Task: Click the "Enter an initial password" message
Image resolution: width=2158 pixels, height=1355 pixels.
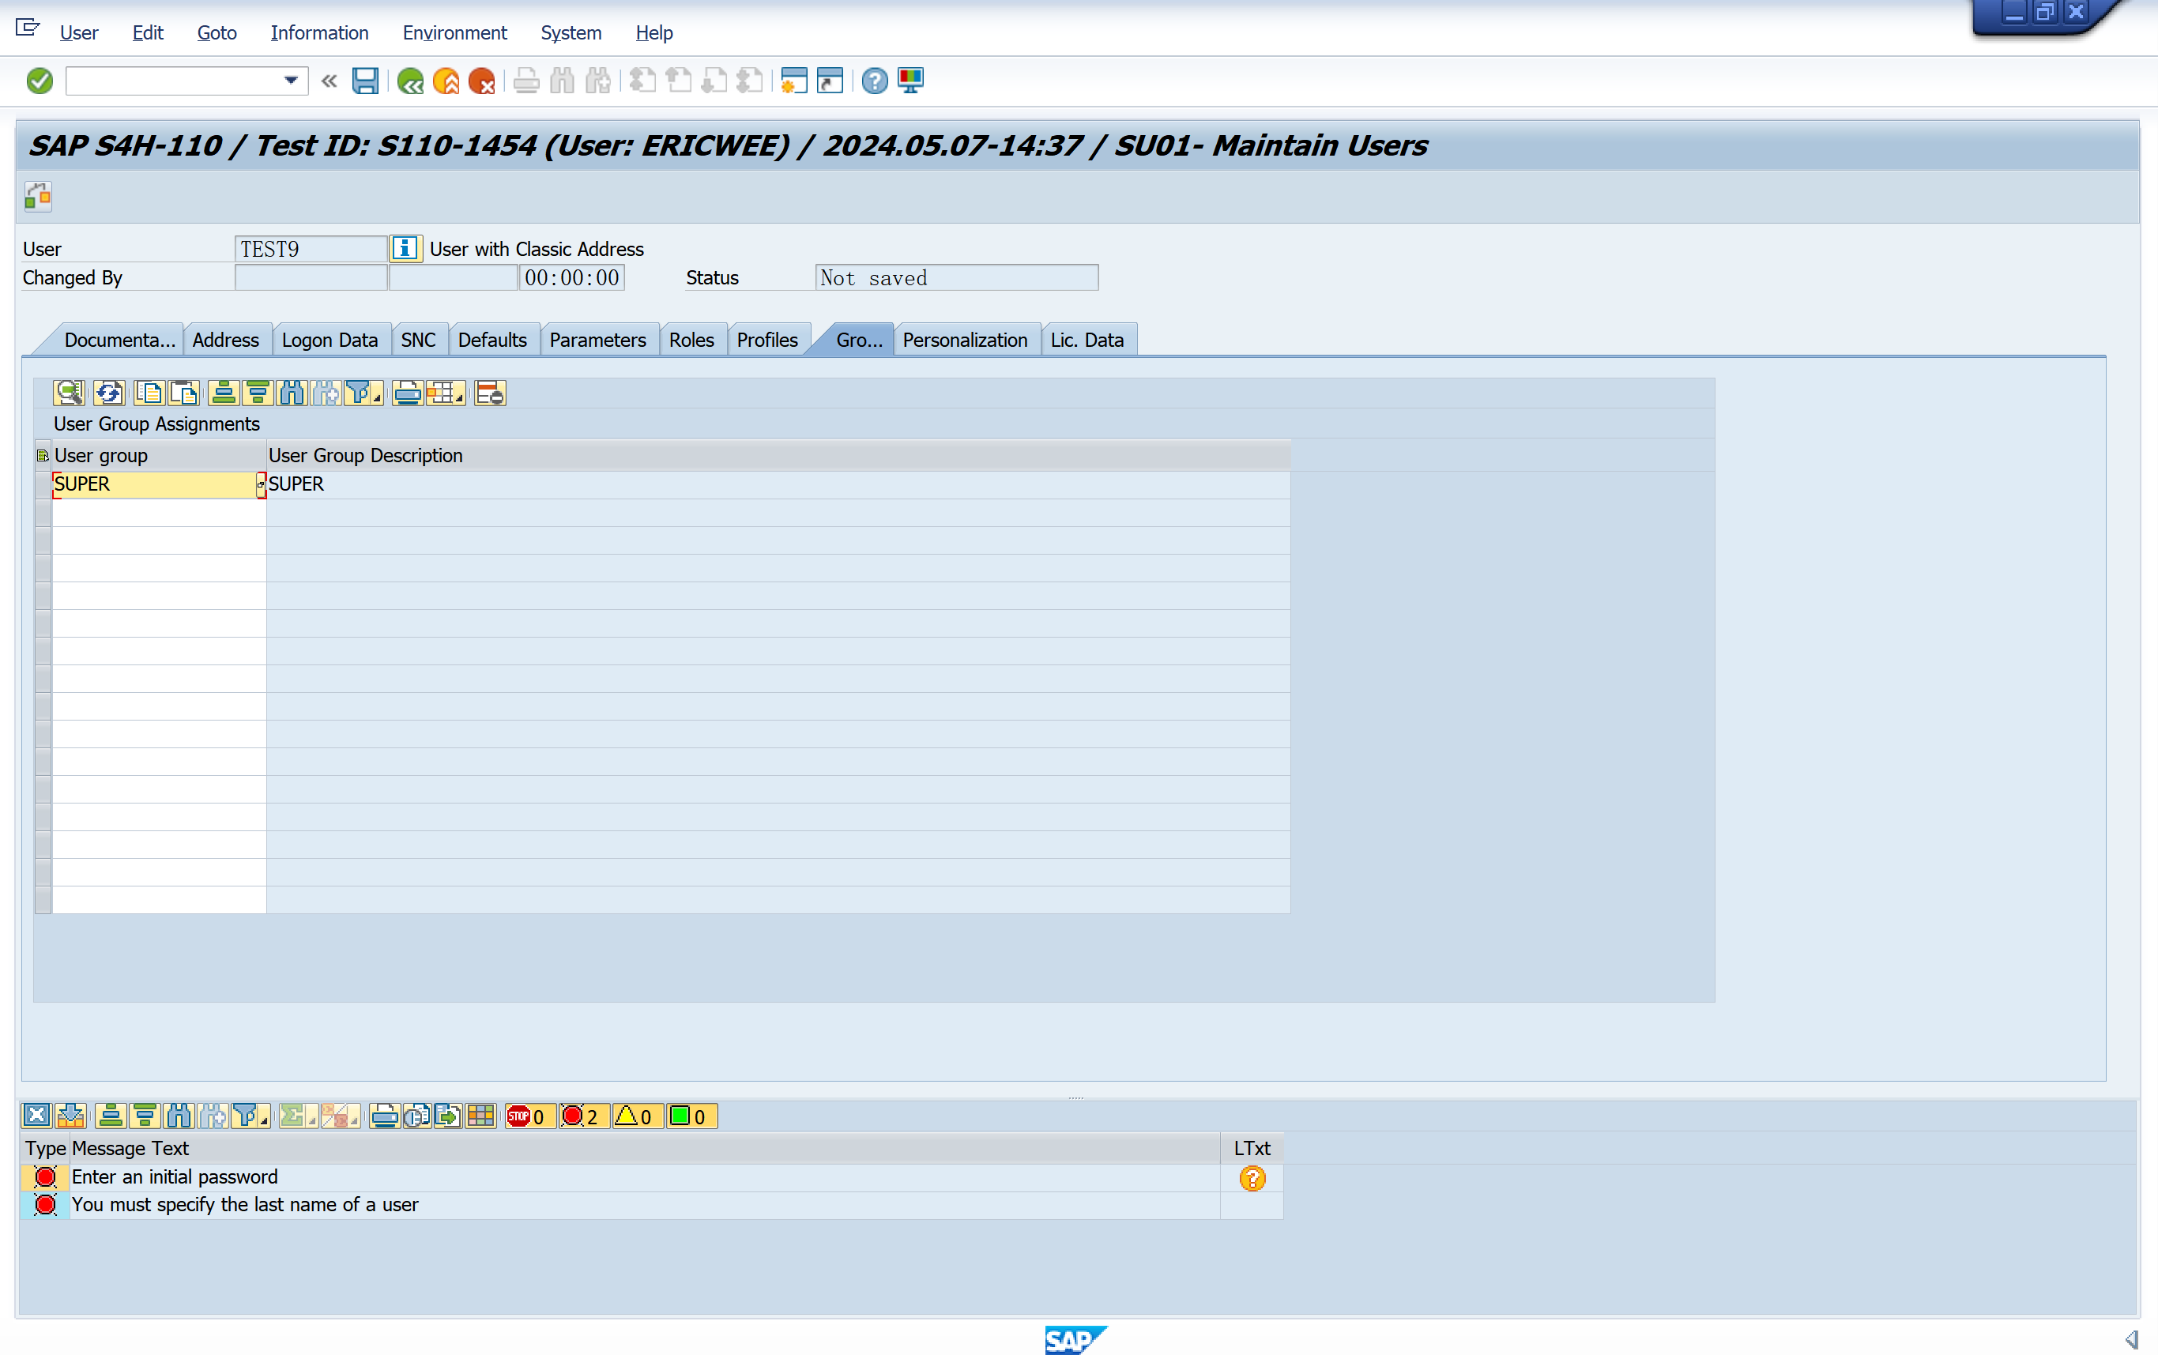Action: click(175, 1176)
